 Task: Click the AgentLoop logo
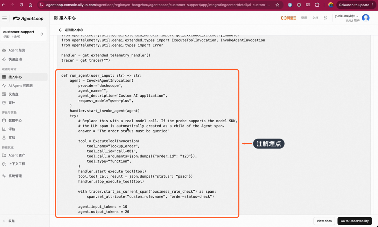pos(28,18)
